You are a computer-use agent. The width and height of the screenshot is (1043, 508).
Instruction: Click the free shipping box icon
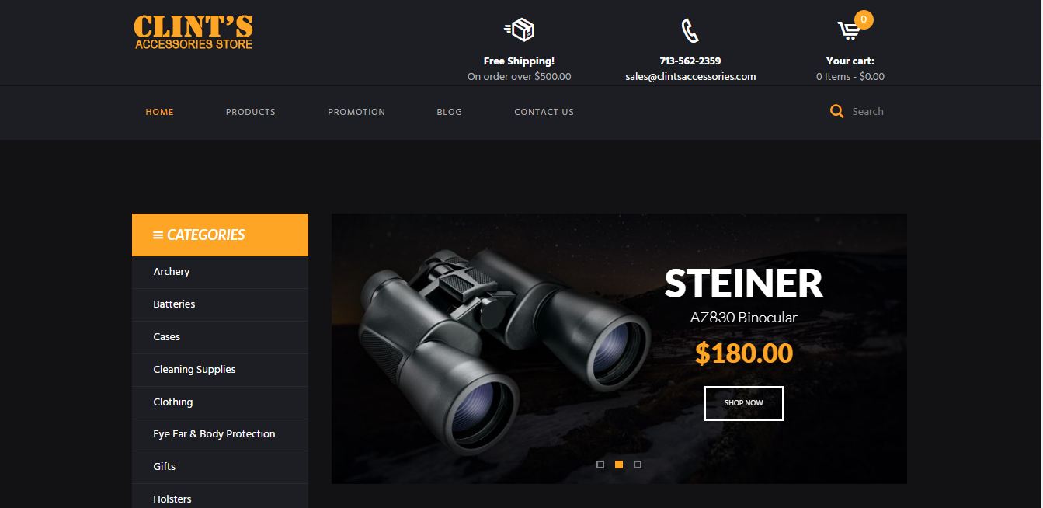coord(519,30)
